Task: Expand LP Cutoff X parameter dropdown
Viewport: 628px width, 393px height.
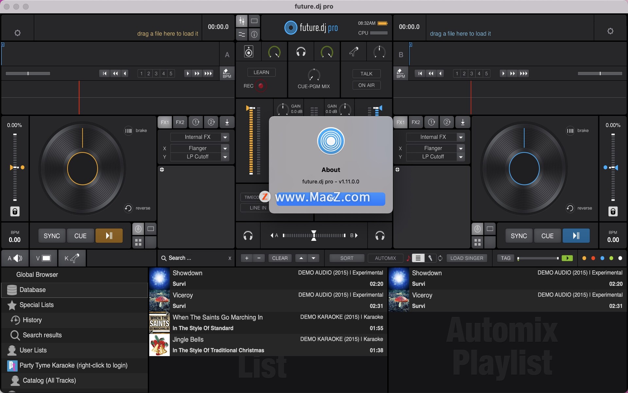Action: 224,157
